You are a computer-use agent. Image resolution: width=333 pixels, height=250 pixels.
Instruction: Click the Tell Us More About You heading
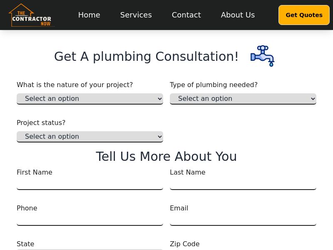coord(166,156)
